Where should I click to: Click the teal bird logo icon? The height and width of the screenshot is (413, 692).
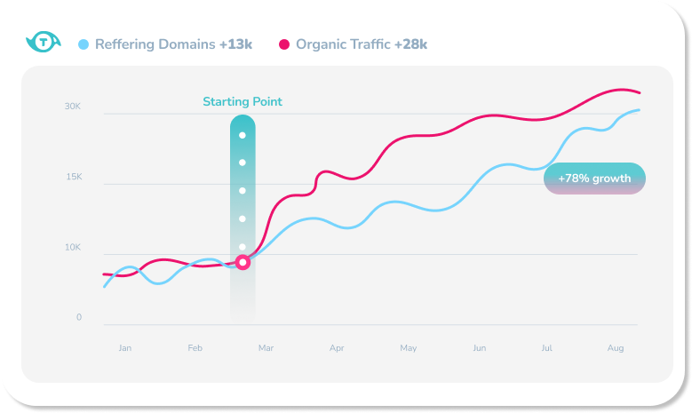43,43
